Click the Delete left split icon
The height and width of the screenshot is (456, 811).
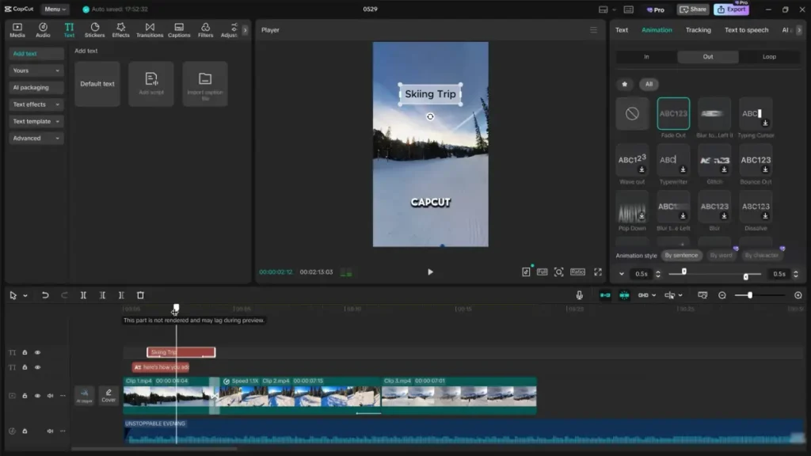click(x=102, y=295)
